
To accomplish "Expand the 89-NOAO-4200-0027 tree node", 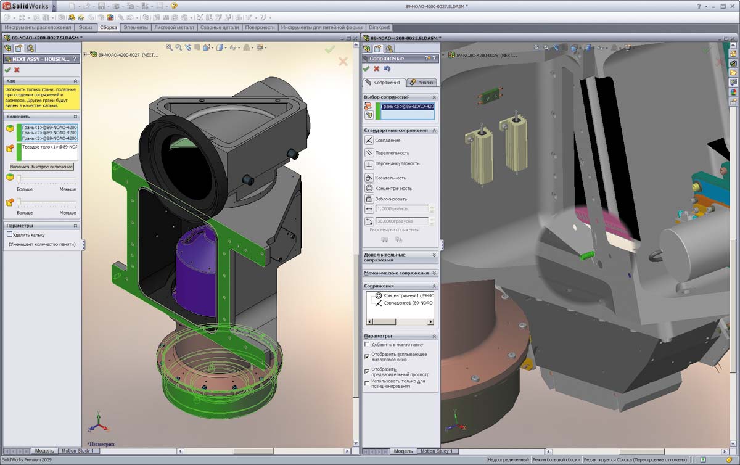I will (x=86, y=54).
